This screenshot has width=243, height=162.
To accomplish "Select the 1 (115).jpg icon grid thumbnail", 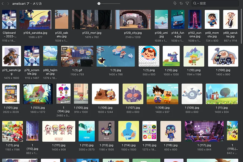I will coord(149,131).
